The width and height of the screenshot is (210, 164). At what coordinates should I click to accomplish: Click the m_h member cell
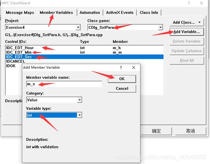tap(117, 48)
